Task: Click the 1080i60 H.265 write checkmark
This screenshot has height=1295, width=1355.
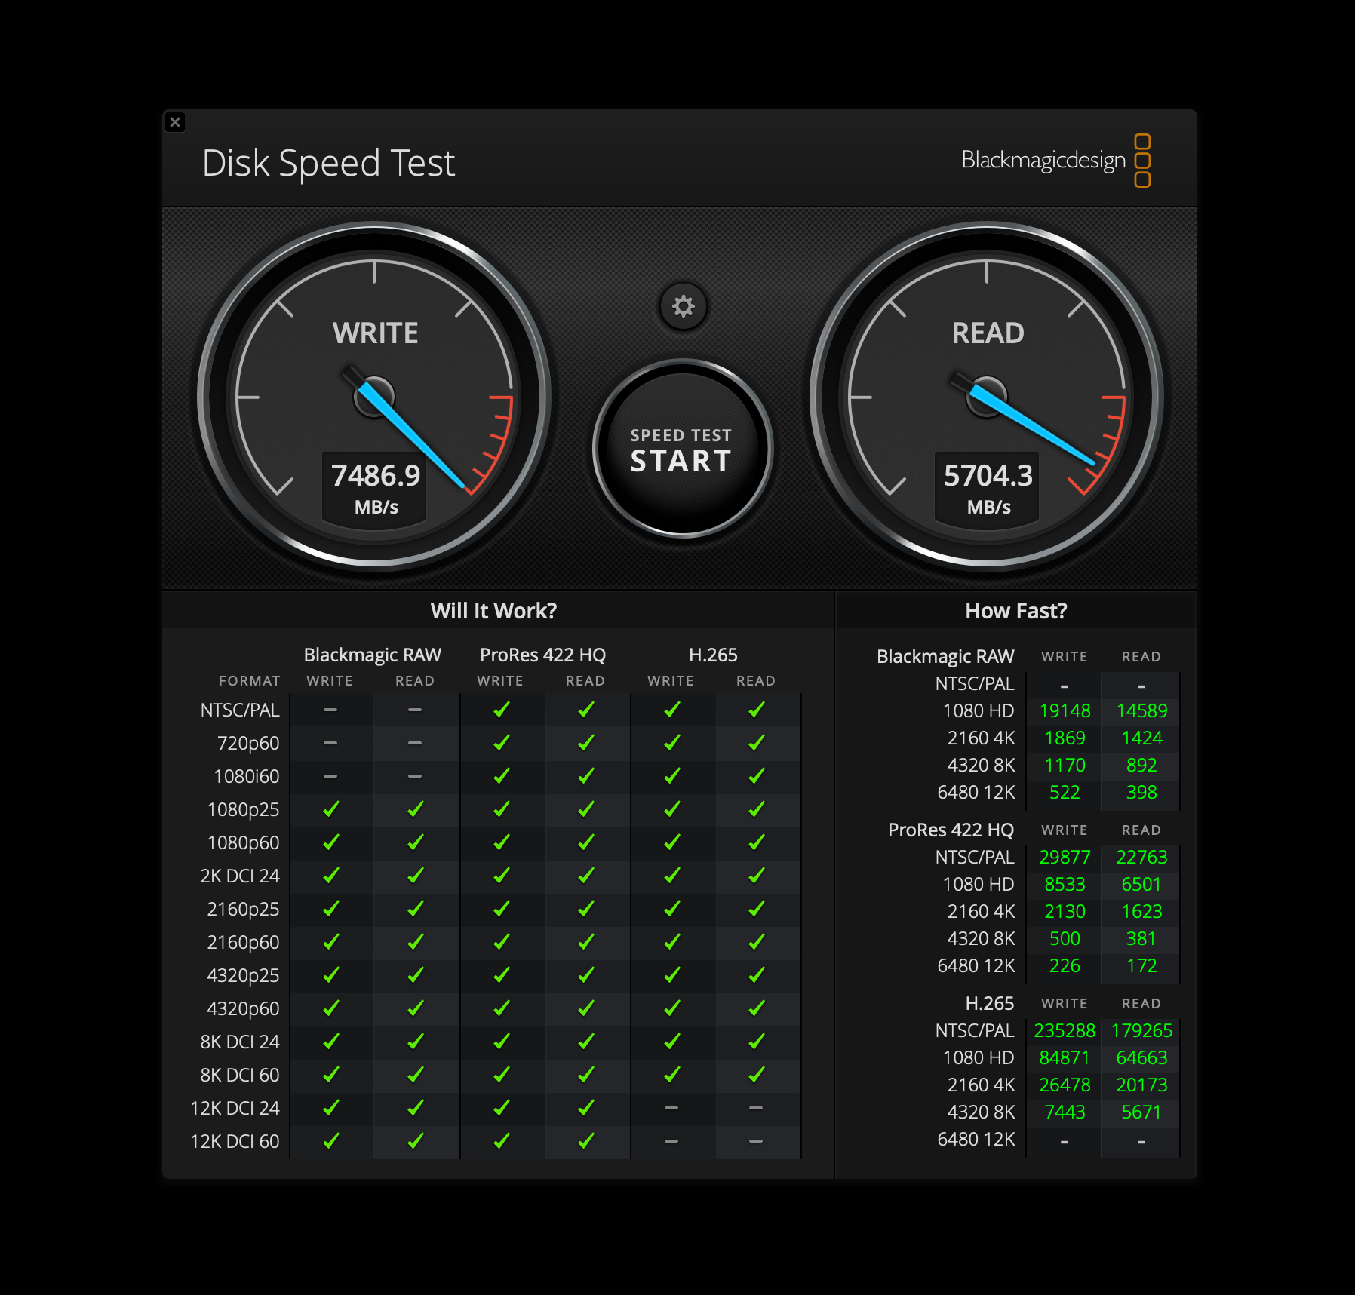Action: click(671, 776)
